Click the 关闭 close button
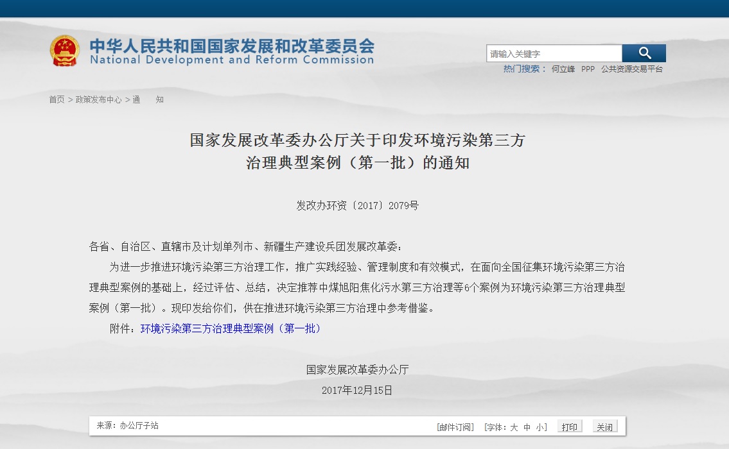Image resolution: width=729 pixels, height=449 pixels. tap(605, 427)
